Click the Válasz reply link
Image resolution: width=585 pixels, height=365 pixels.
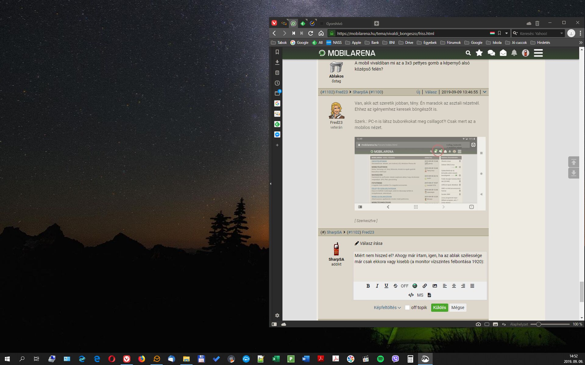[431, 92]
